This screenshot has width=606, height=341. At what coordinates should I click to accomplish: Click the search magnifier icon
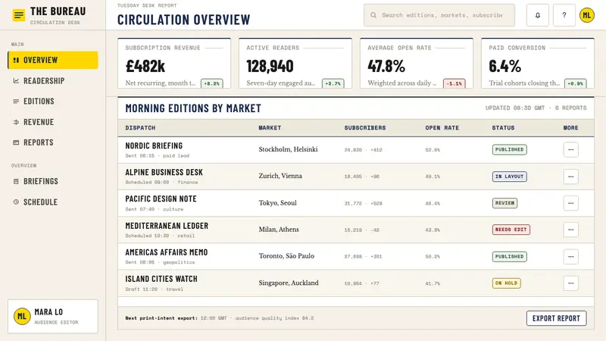point(373,15)
